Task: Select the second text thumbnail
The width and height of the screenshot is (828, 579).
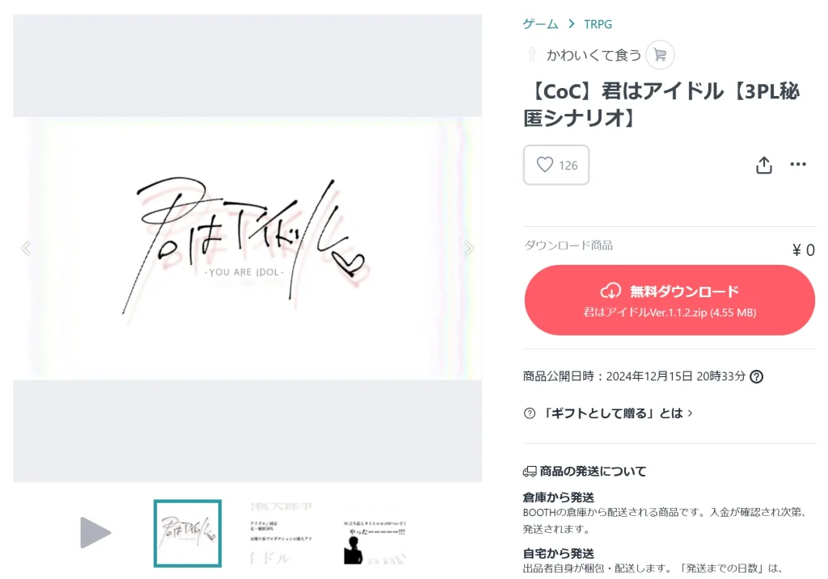Action: (281, 533)
